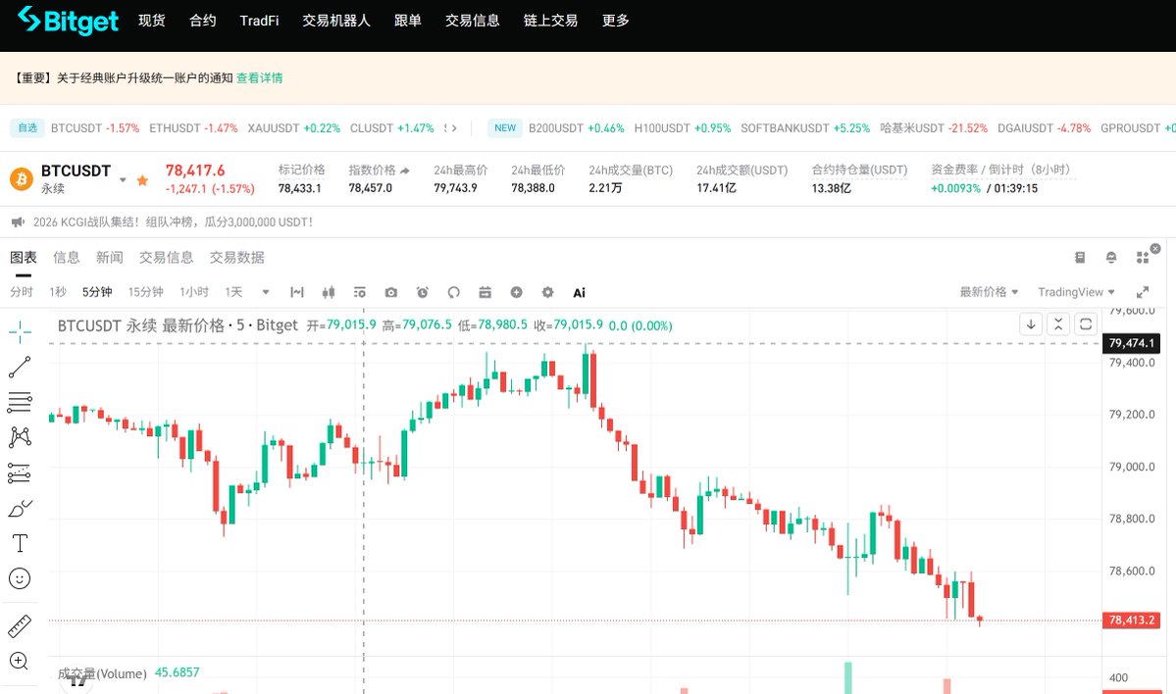Image resolution: width=1176 pixels, height=694 pixels.
Task: Switch chart to 分时 view
Action: 21,292
